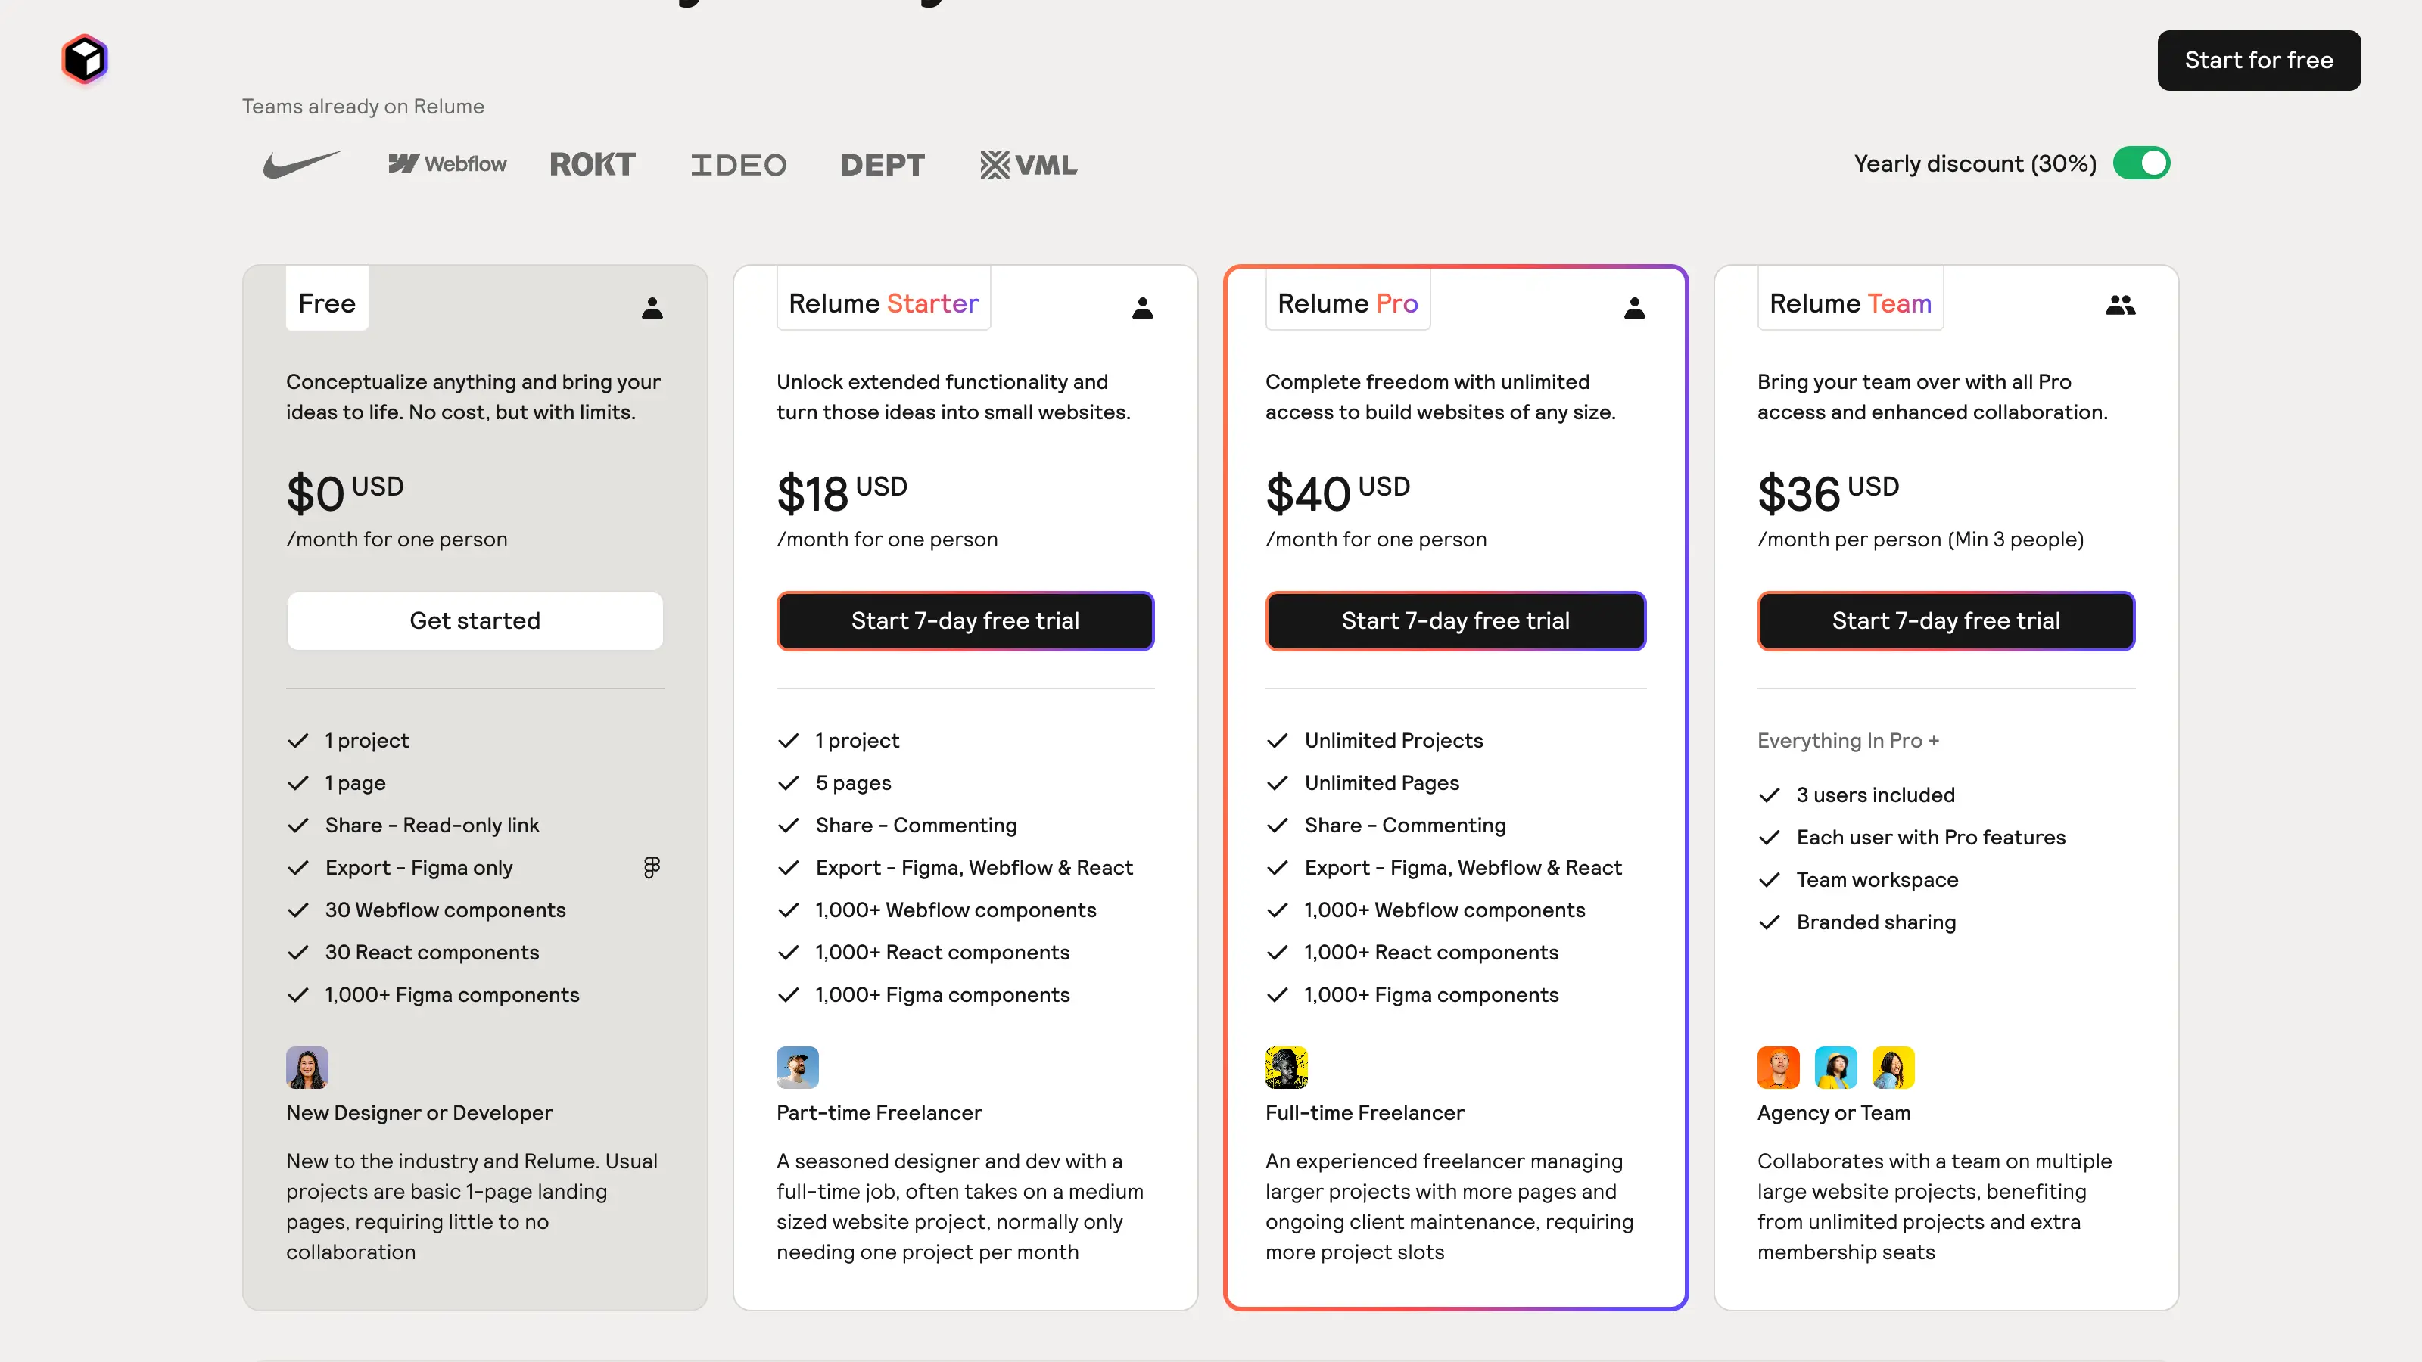Click the Full-time Freelancer avatar image

click(x=1286, y=1067)
